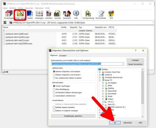Click the Zielverzeichnis path input field
The width and height of the screenshot is (156, 128).
(x=88, y=64)
